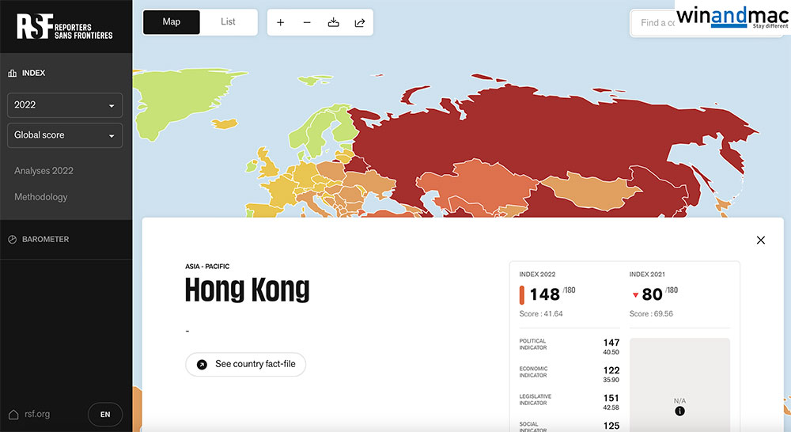Switch to Map view
Image resolution: width=791 pixels, height=432 pixels.
(172, 22)
